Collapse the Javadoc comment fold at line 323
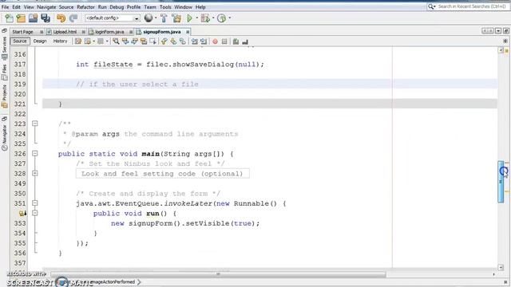Screen dimensions: 511x287 35,124
